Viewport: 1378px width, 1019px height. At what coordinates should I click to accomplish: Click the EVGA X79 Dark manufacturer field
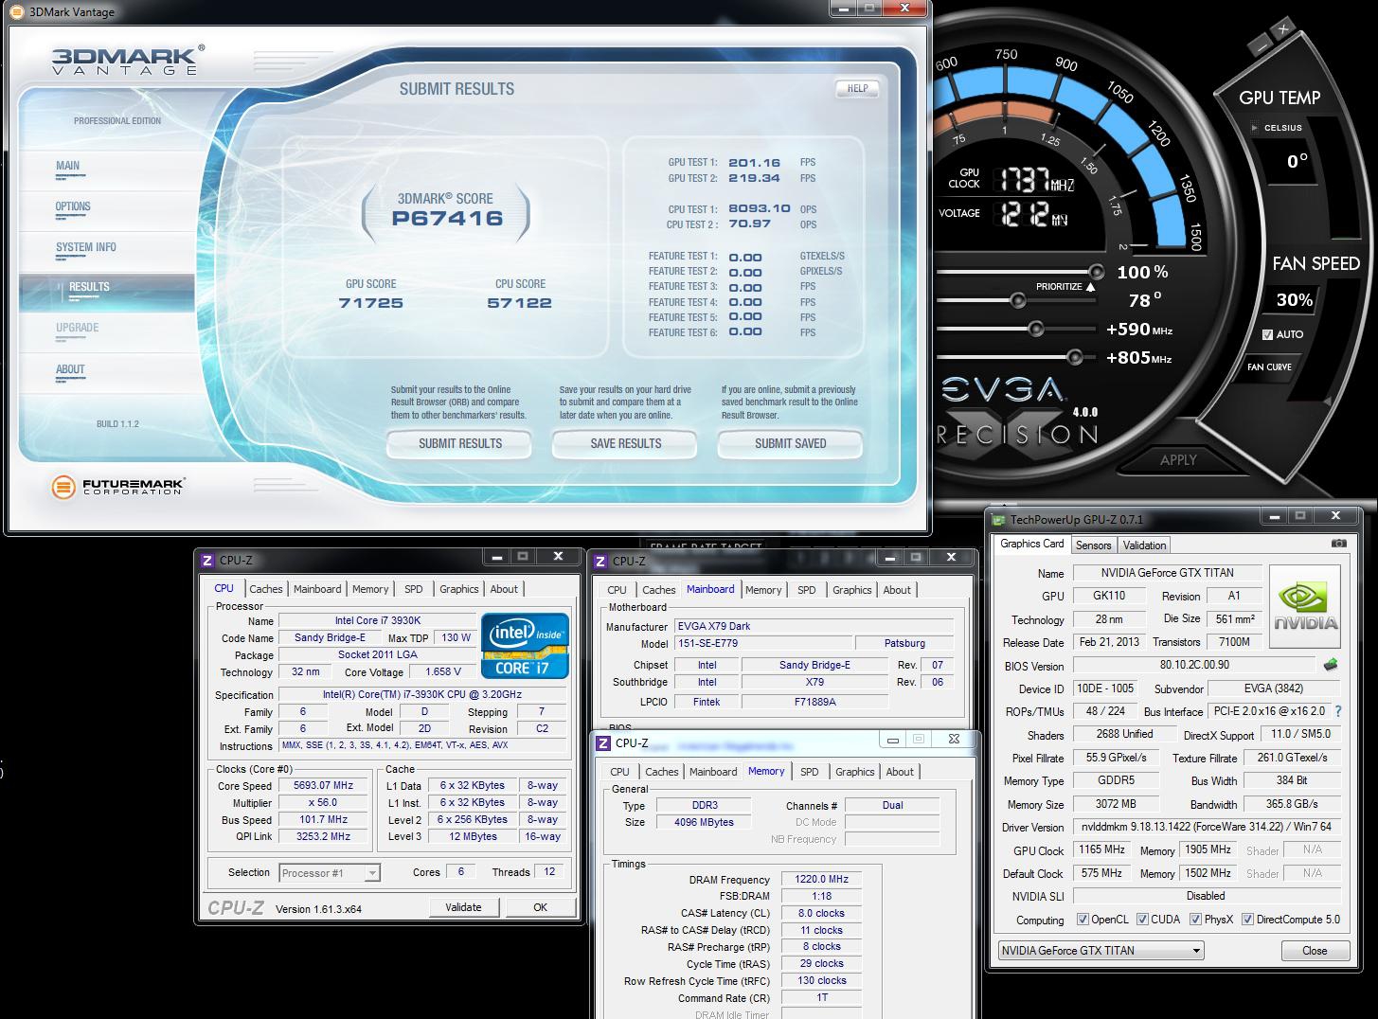[x=814, y=627]
